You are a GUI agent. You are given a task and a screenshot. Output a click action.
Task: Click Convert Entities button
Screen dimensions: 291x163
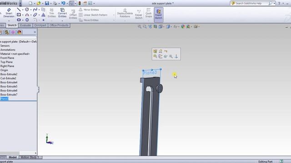click(62, 13)
